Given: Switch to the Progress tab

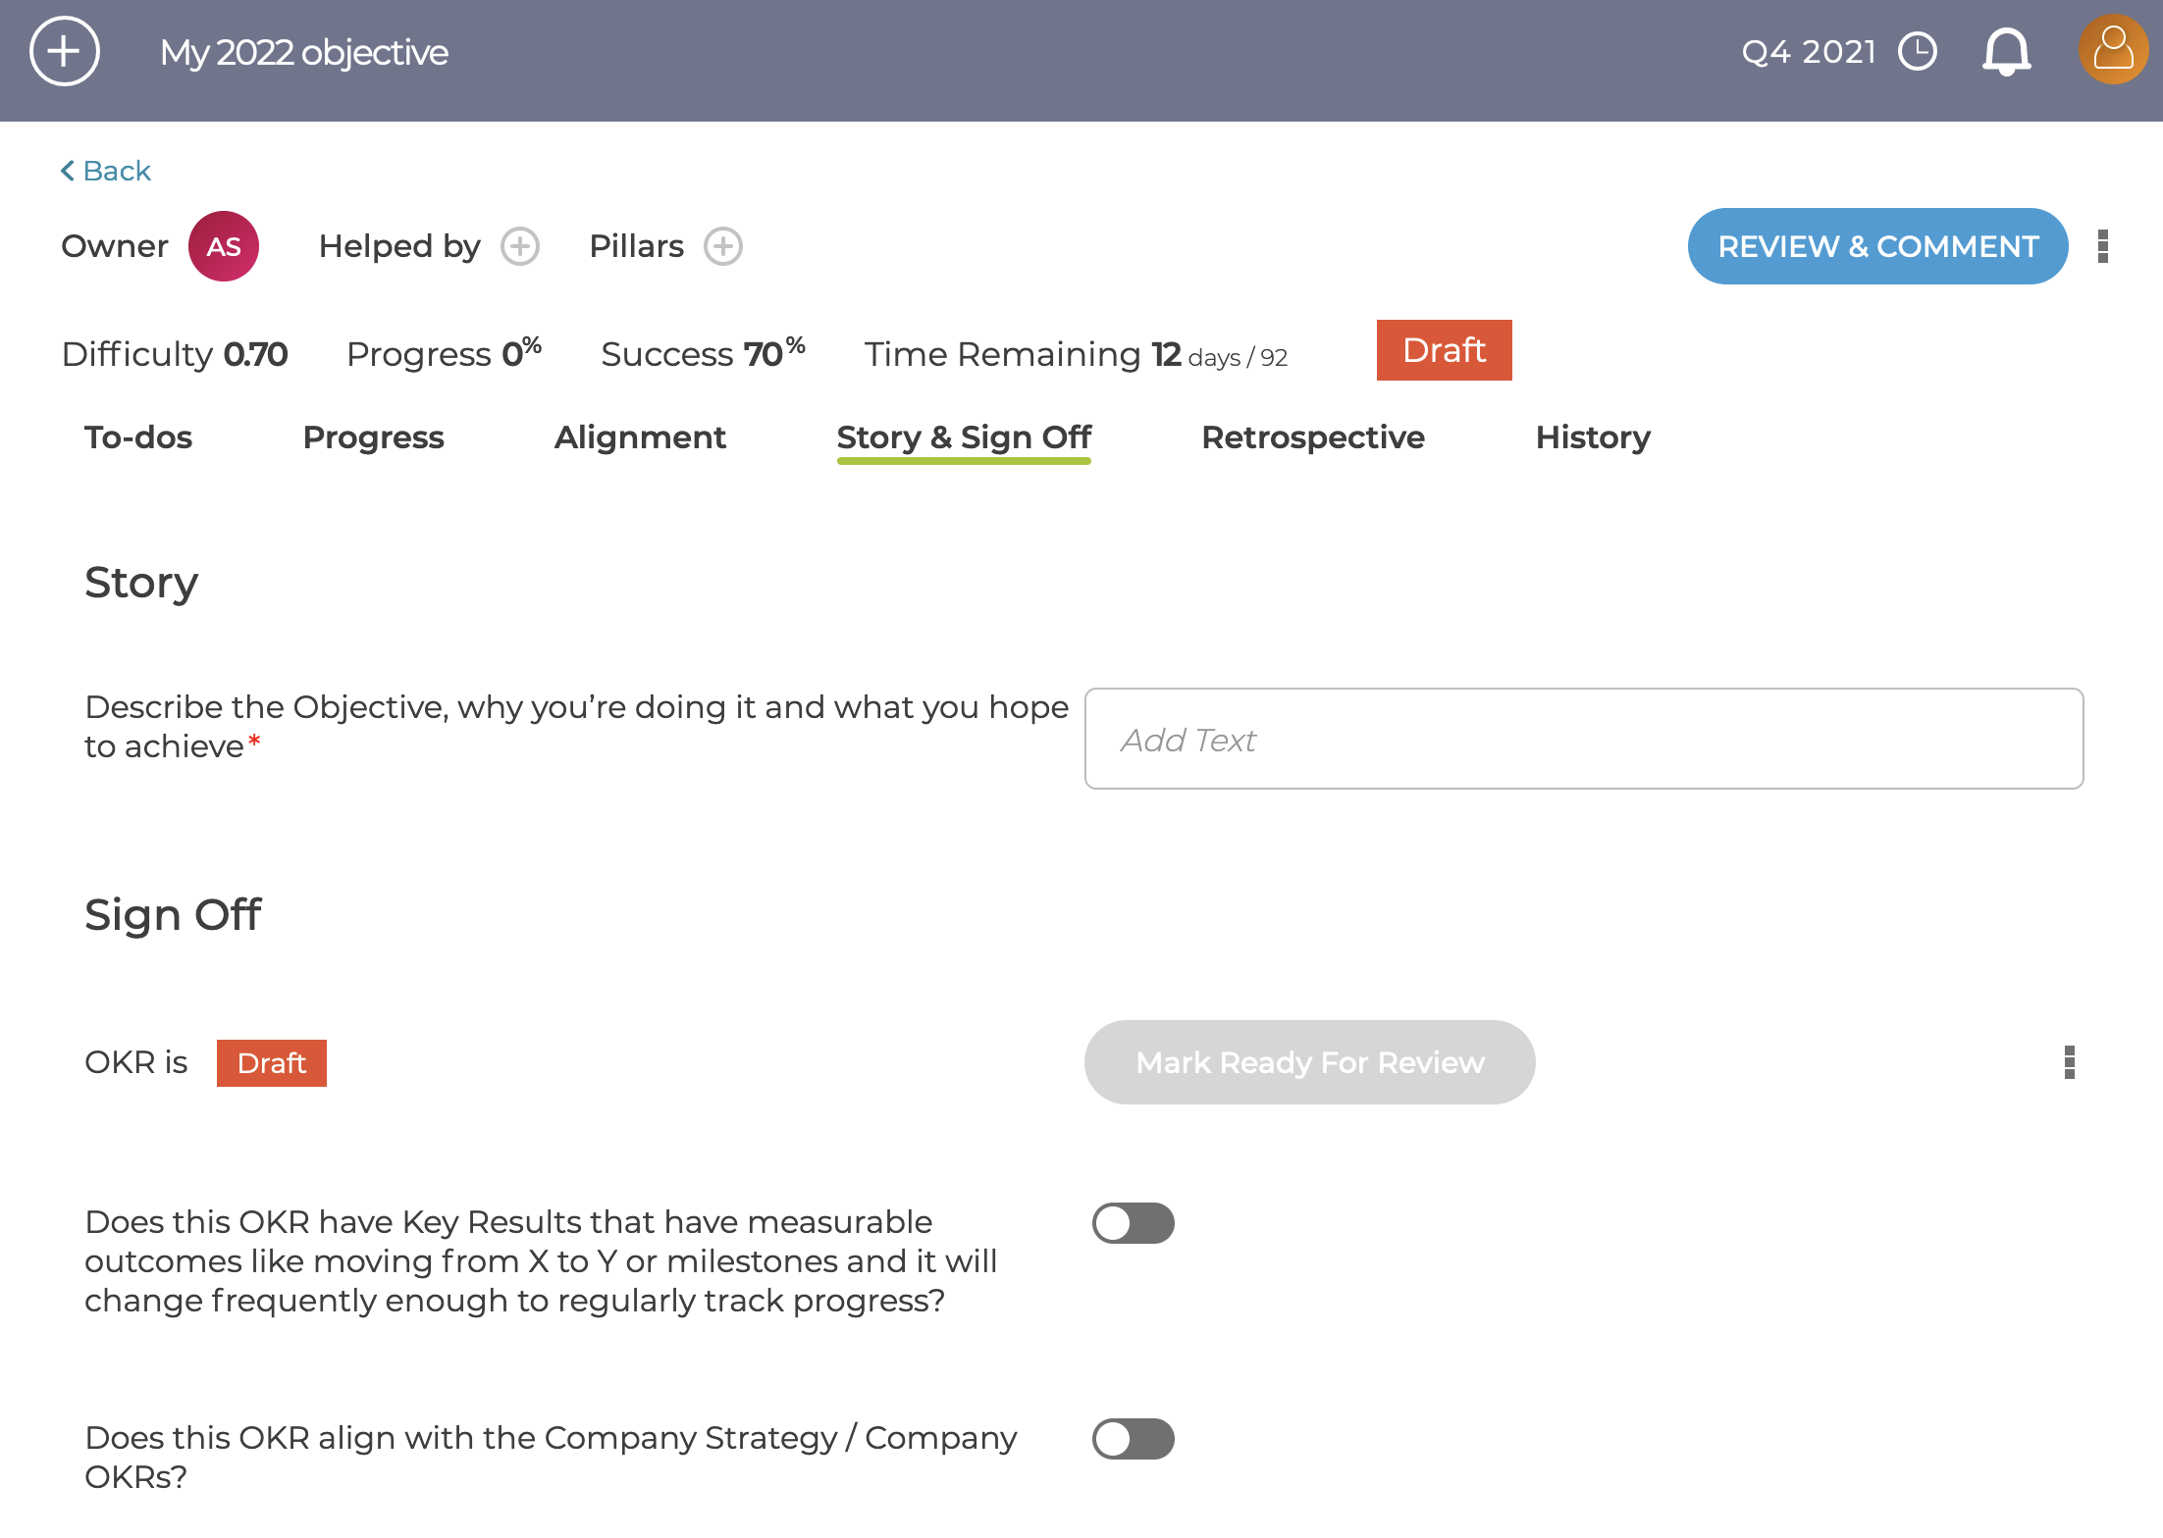Looking at the screenshot, I should 373,437.
